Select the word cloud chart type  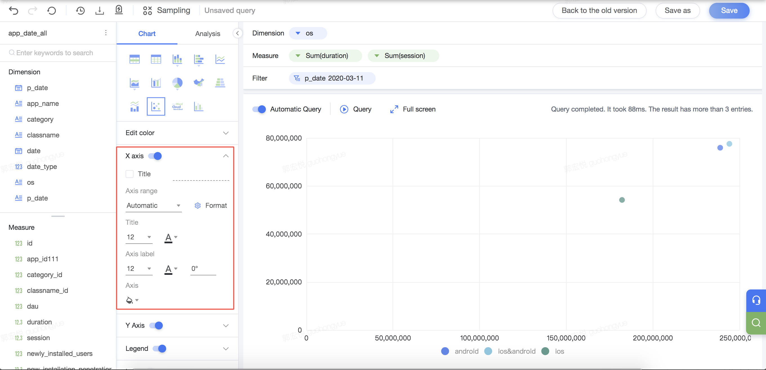coord(177,106)
